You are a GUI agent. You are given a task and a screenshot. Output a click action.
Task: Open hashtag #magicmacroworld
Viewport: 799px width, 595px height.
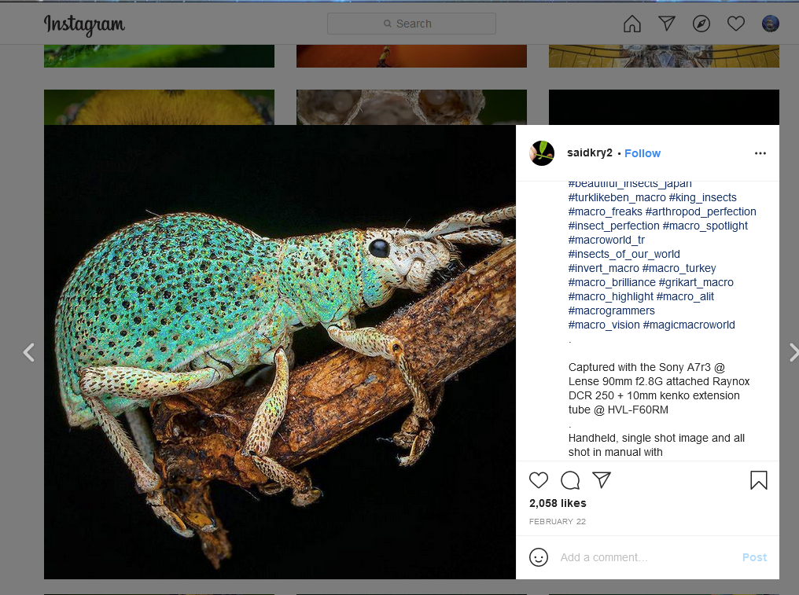(x=689, y=325)
